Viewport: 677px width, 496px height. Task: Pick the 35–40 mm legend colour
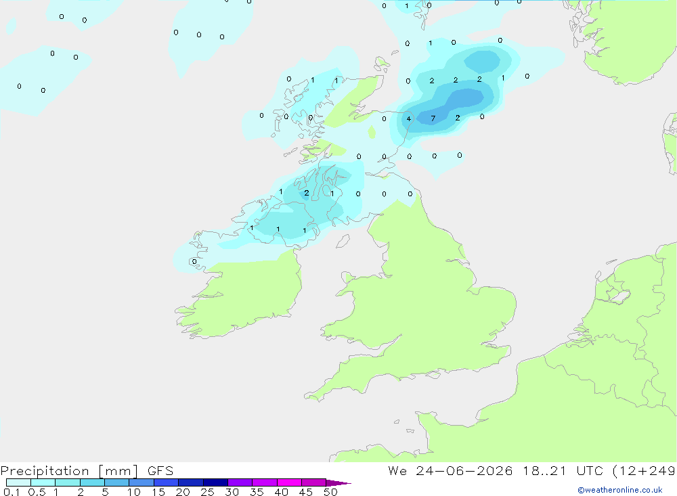pos(265,482)
